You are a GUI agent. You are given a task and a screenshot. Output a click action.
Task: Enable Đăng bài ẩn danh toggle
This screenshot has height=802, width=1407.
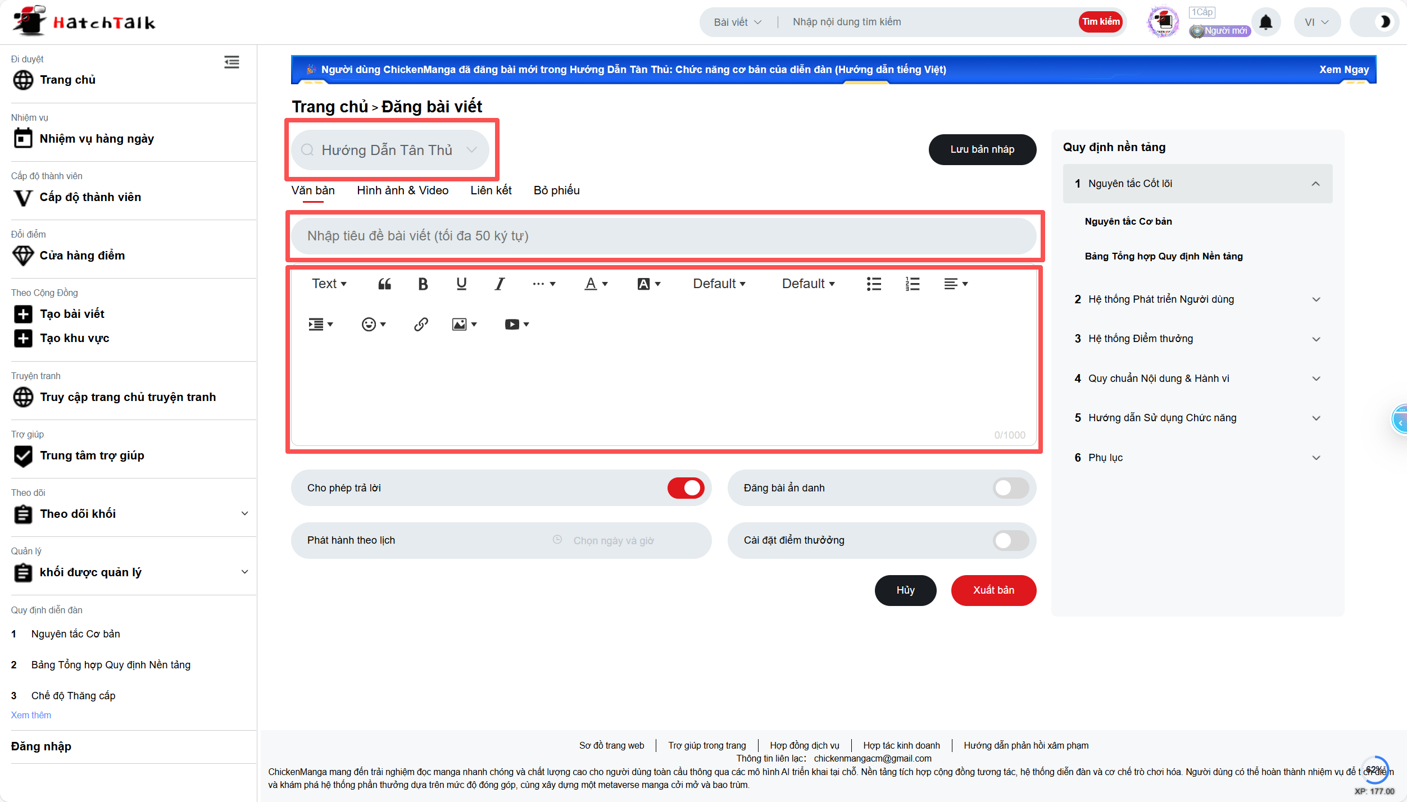tap(1010, 488)
